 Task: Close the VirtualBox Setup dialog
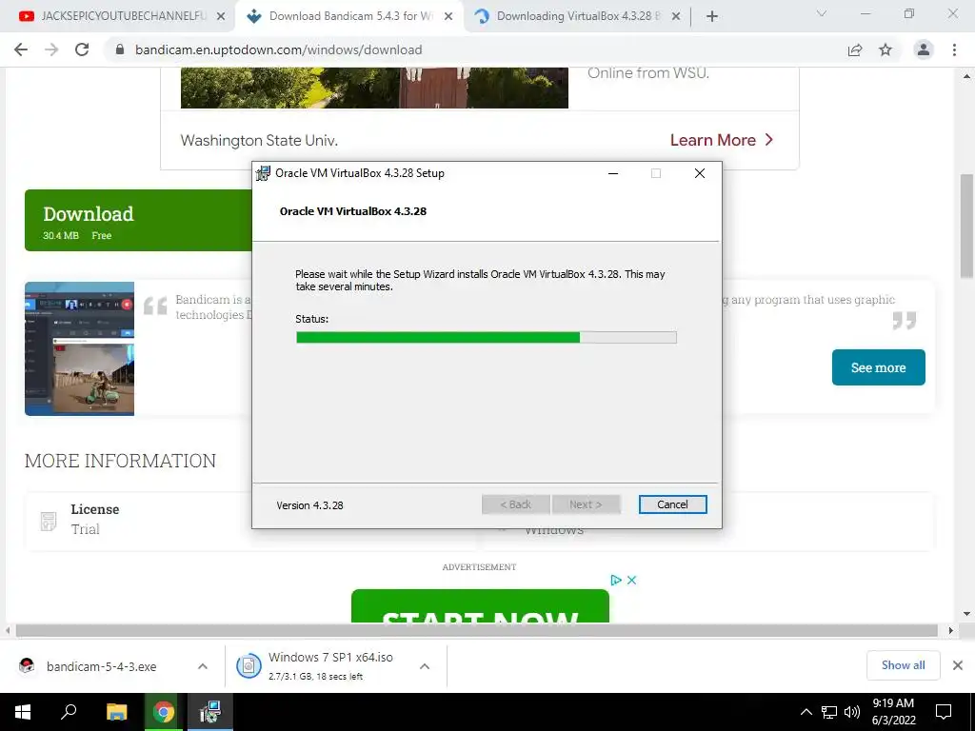(x=700, y=173)
